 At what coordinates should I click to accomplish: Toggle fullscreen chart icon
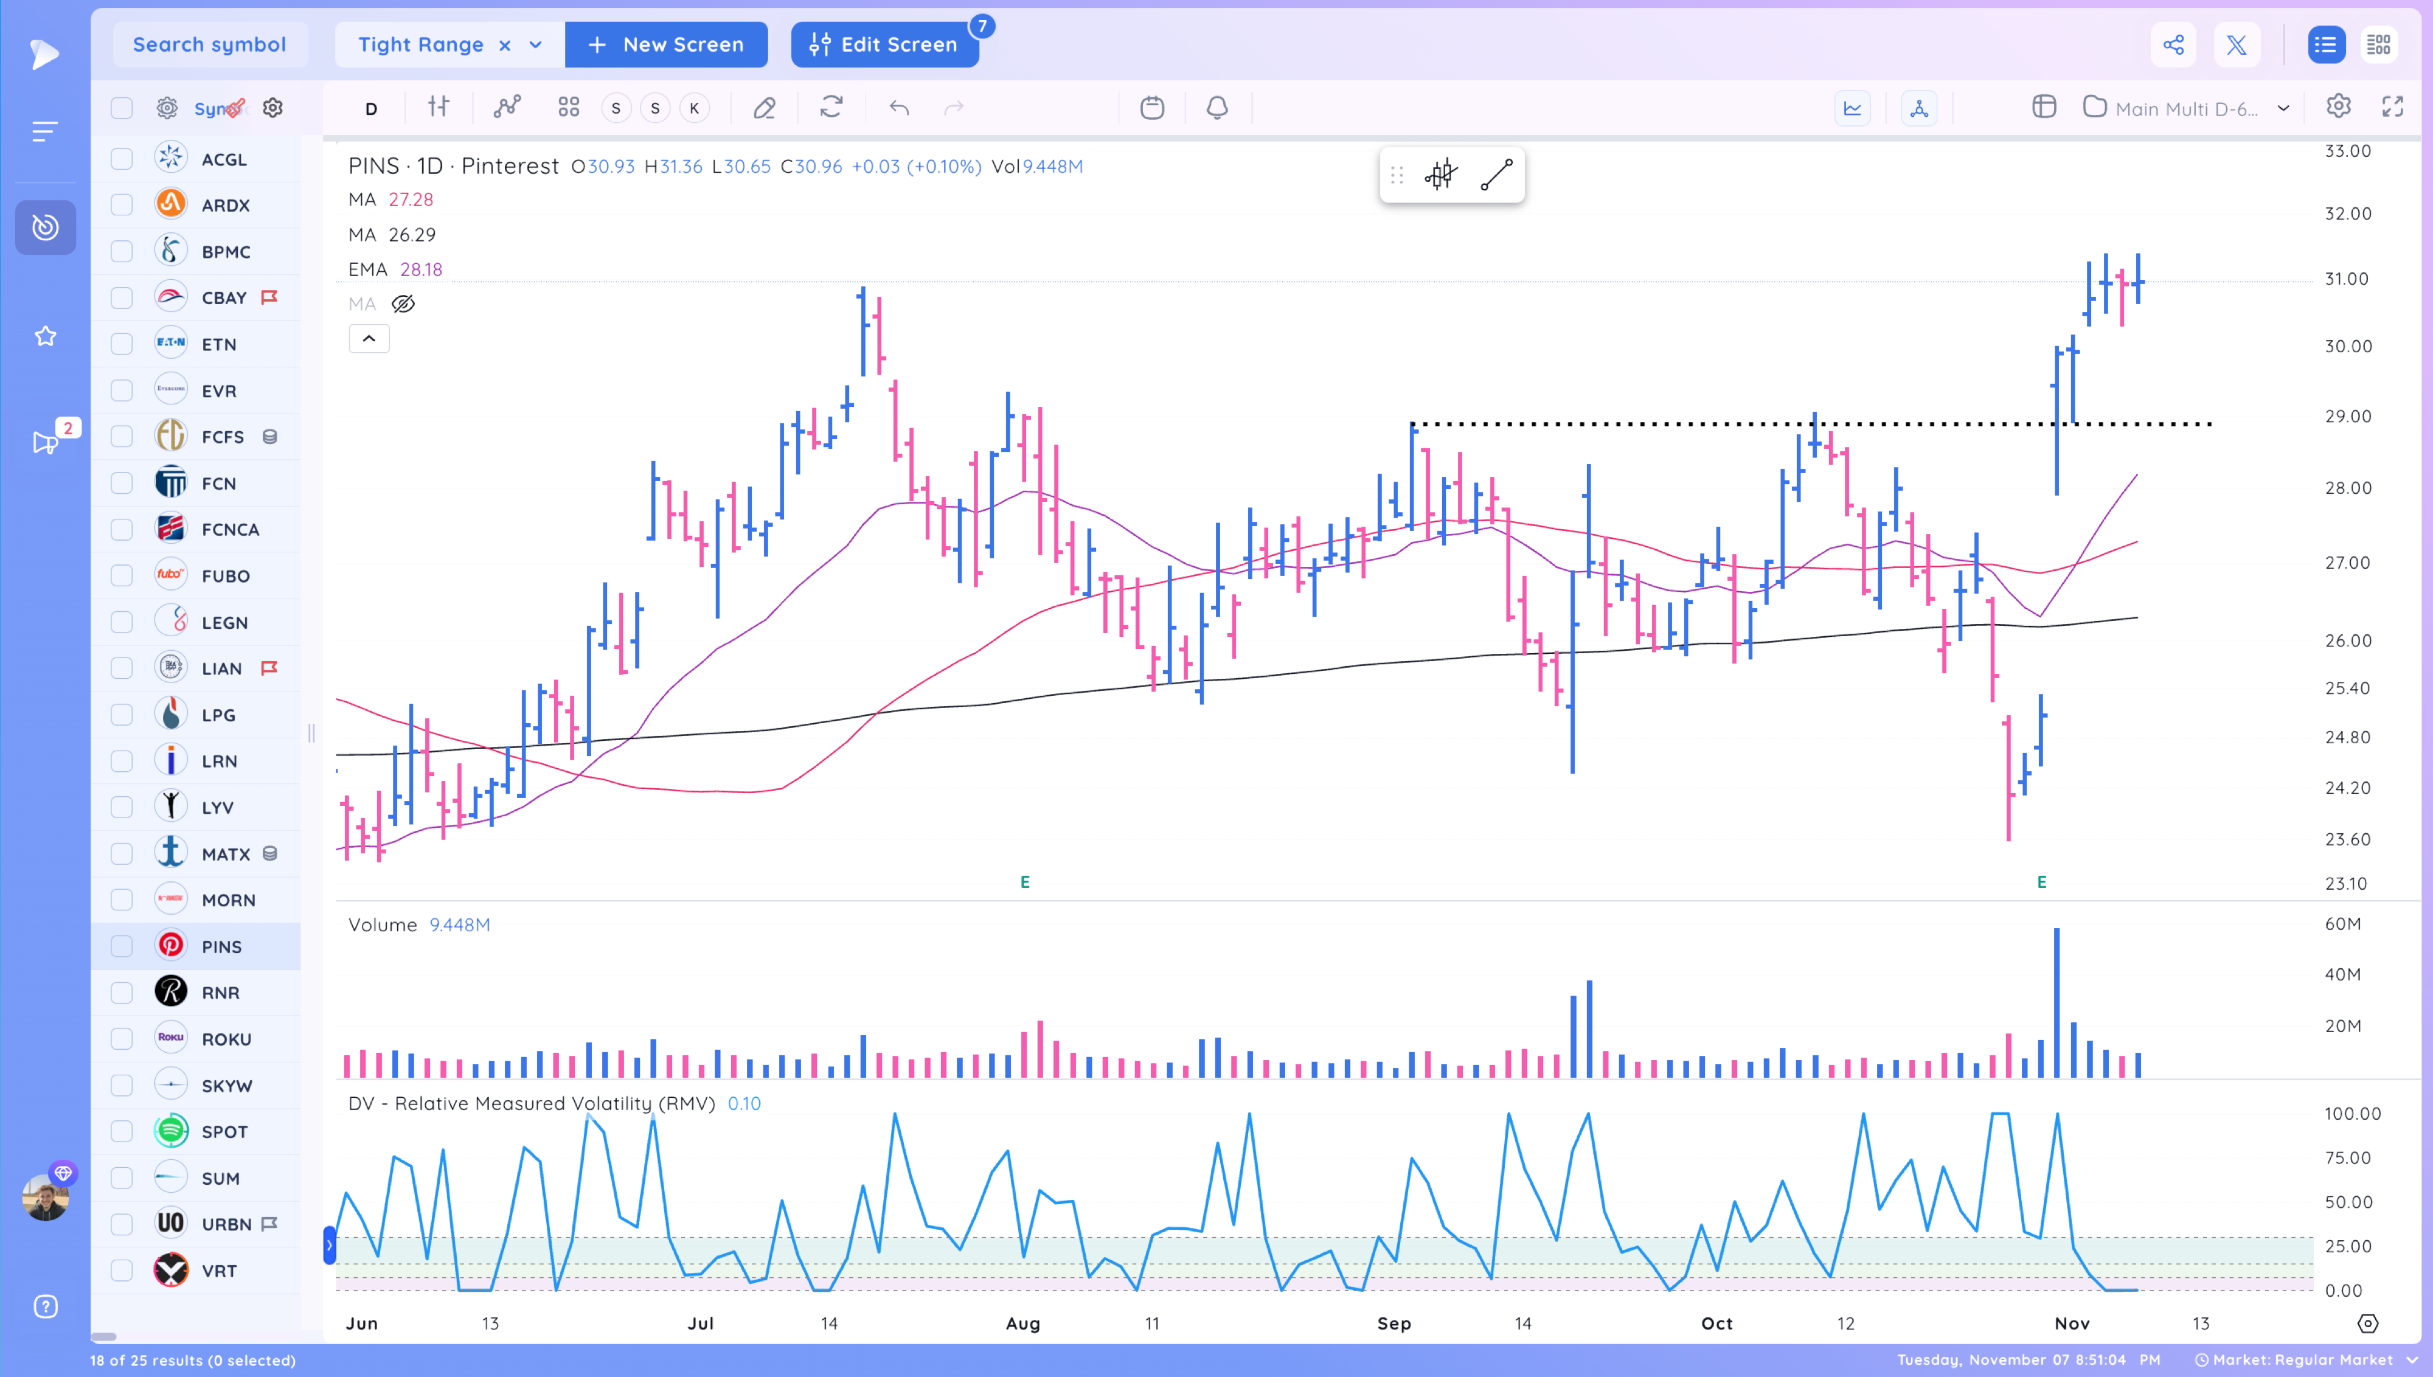coord(2392,107)
